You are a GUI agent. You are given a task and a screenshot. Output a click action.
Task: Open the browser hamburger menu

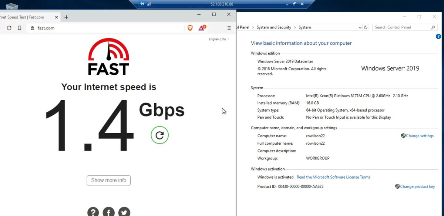[x=229, y=28]
